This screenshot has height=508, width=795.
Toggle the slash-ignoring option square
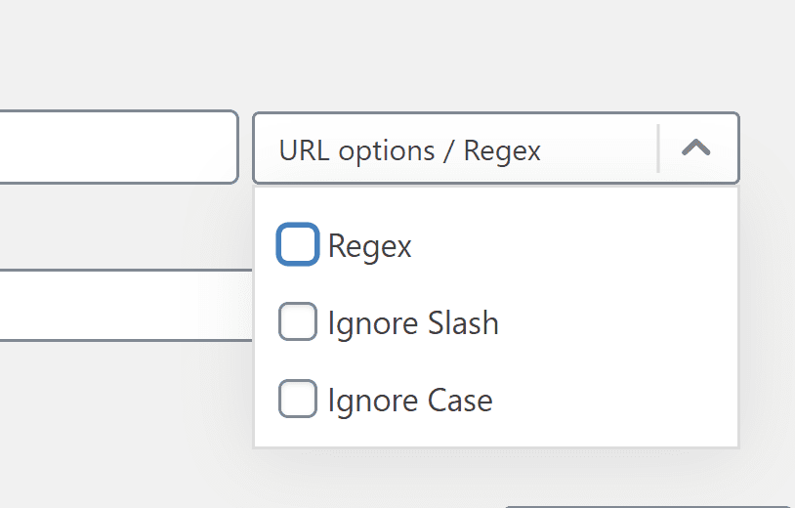tap(298, 321)
